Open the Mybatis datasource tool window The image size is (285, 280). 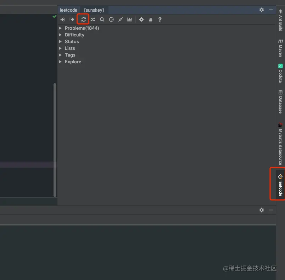pyautogui.click(x=280, y=144)
